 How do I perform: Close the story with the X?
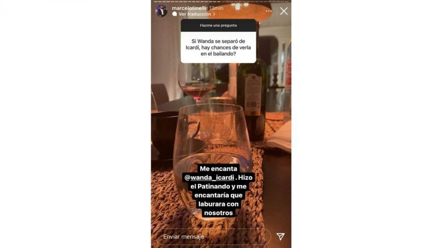[x=284, y=11]
